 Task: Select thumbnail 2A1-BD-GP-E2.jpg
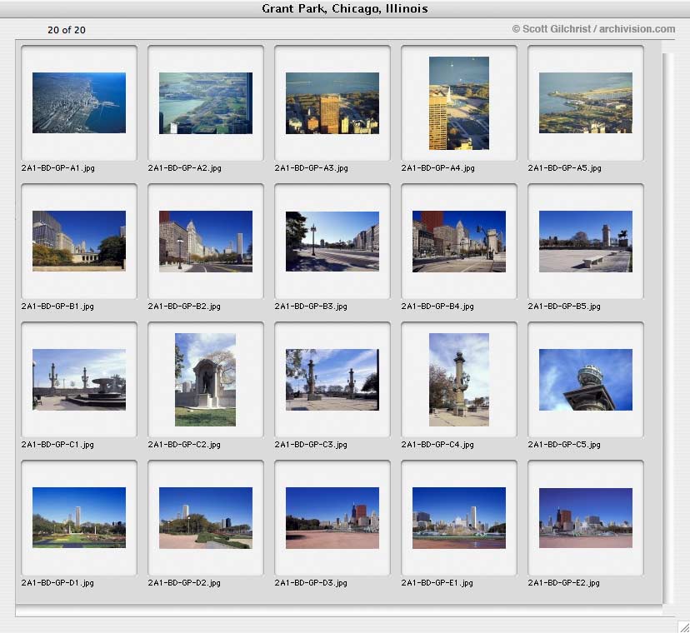point(586,518)
